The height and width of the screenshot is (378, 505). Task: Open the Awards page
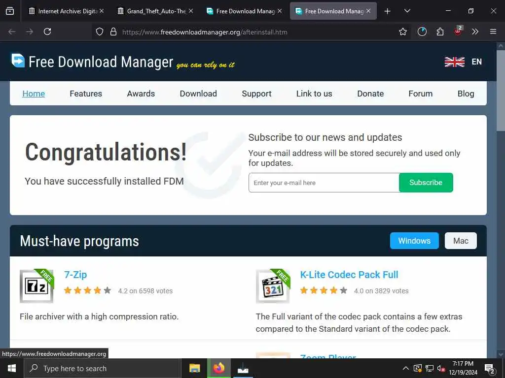coord(141,94)
